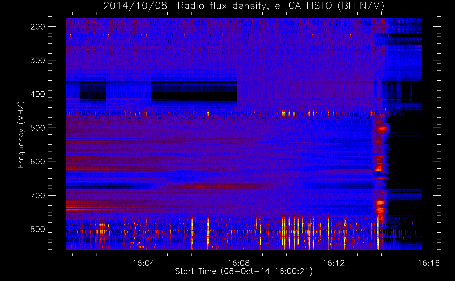
Task: Click the 16:16 time tick label
Action: (x=429, y=263)
